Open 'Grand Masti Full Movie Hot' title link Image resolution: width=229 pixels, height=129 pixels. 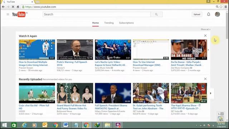point(72,107)
